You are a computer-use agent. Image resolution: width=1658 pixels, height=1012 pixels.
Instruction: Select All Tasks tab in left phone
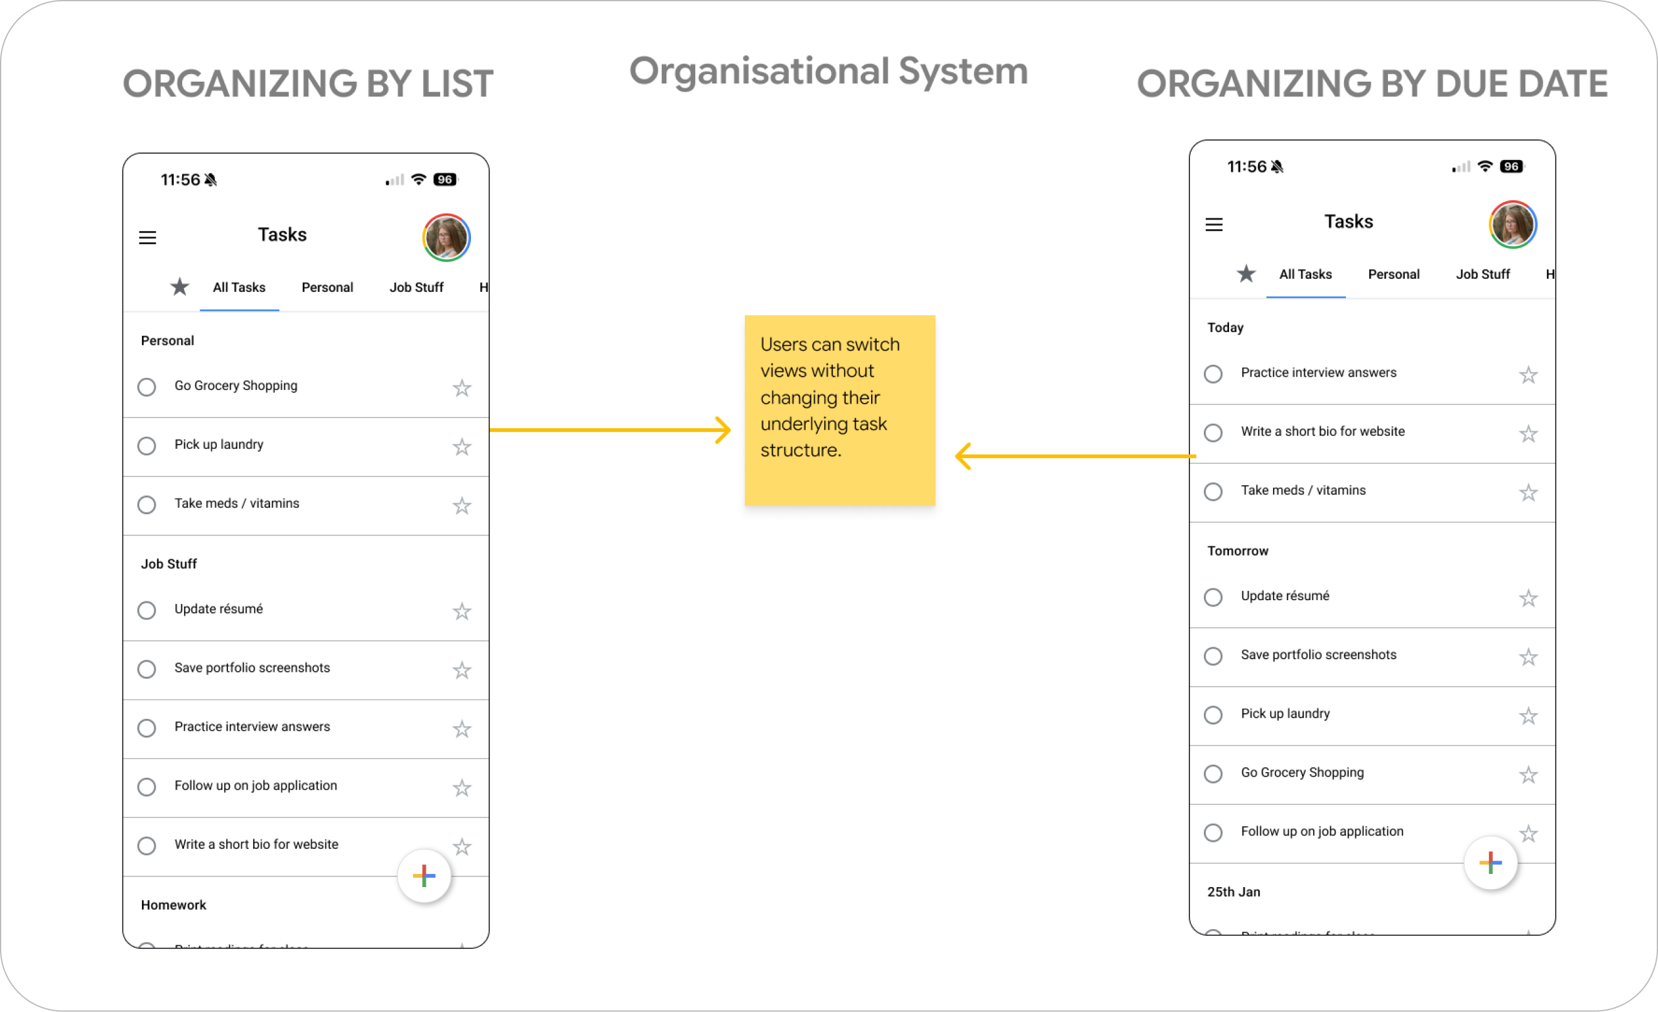coord(239,288)
